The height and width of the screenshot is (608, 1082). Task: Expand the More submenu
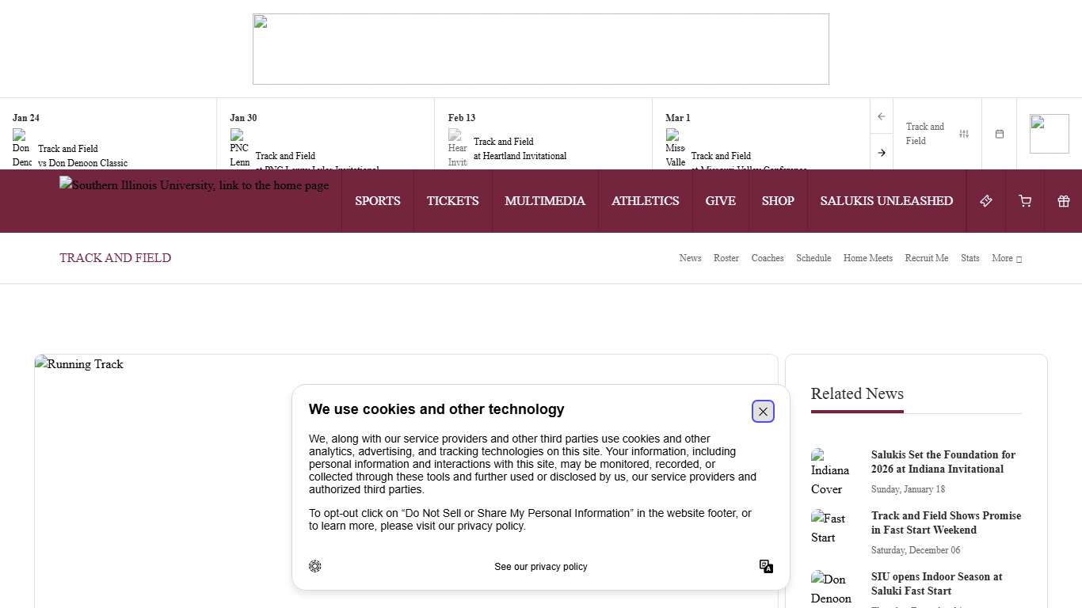(x=1007, y=258)
